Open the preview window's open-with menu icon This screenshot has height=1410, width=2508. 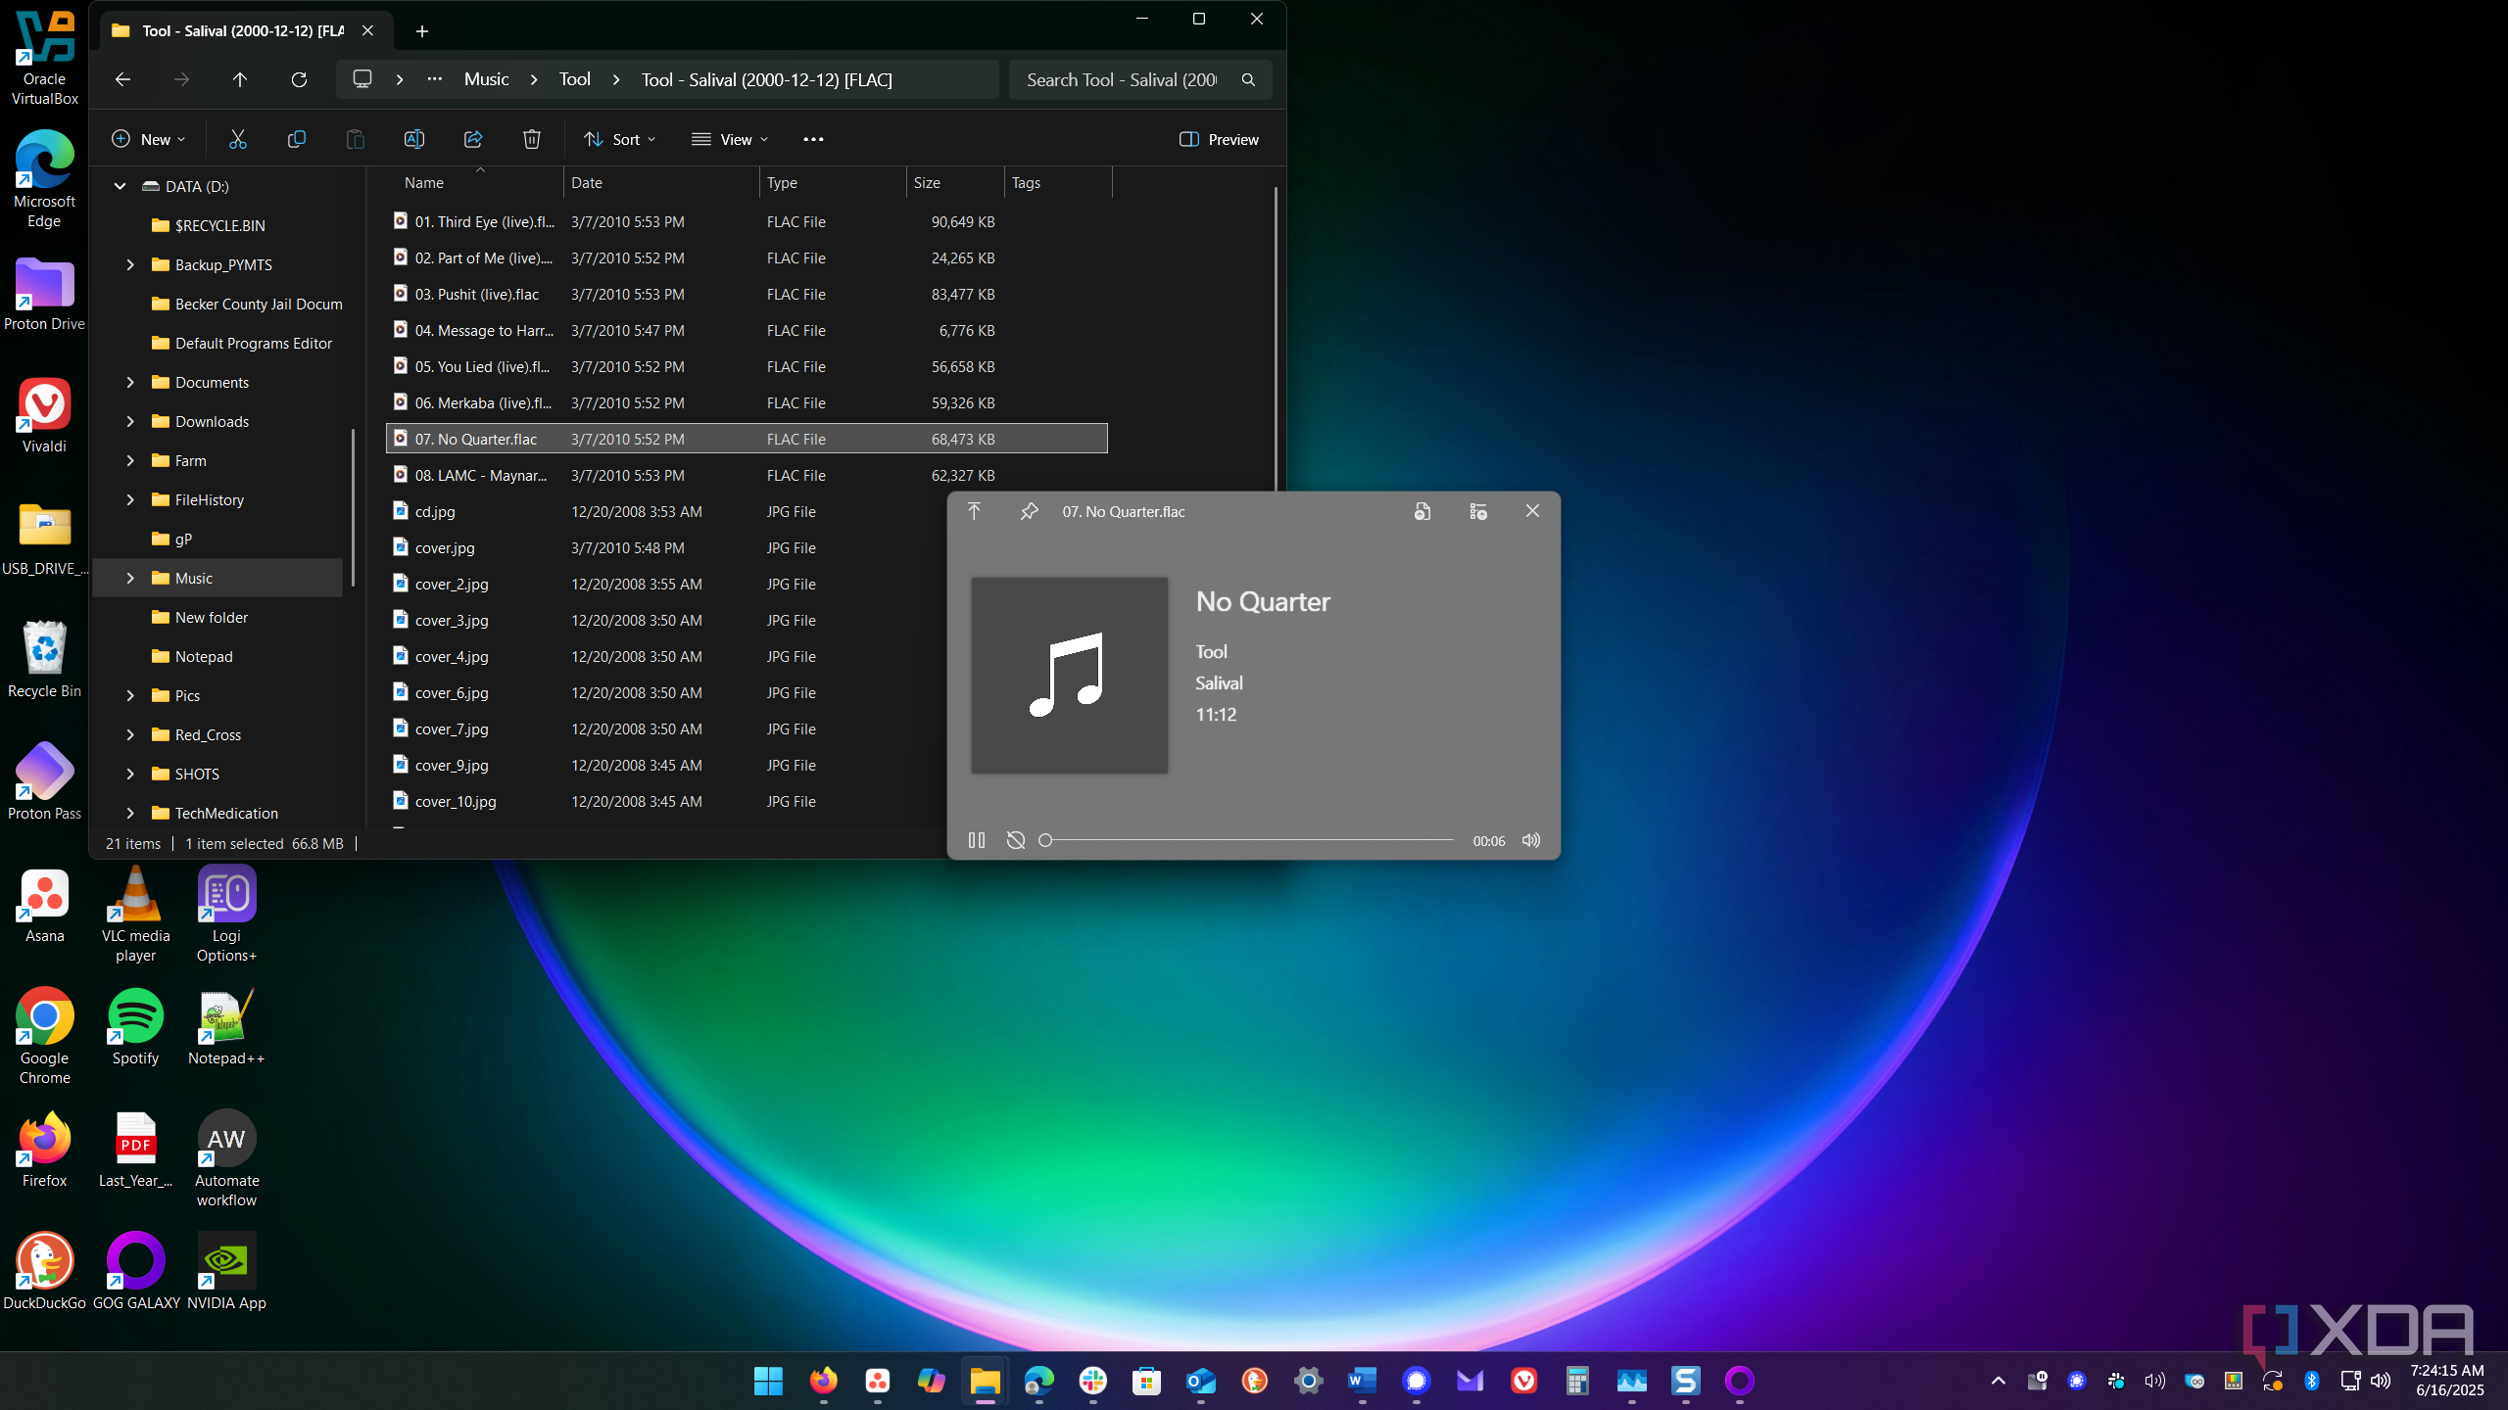1478,511
